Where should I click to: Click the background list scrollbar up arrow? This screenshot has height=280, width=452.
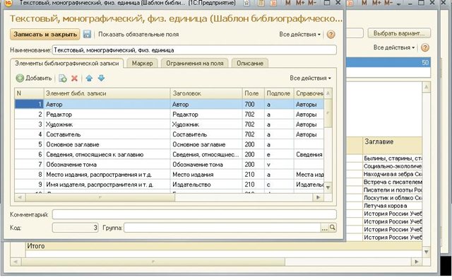point(427,87)
